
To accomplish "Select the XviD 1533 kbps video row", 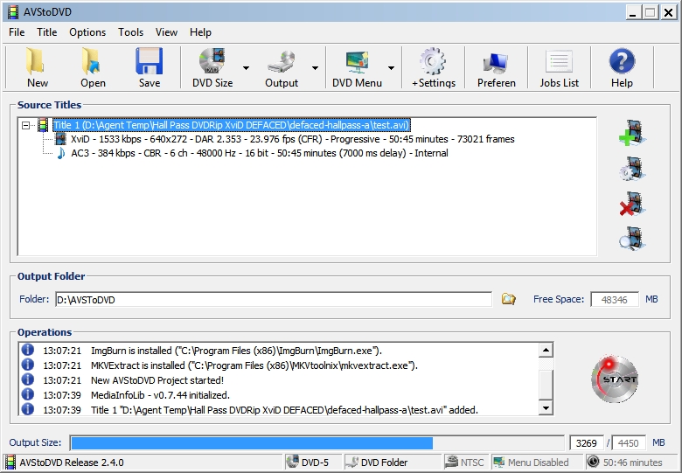I will click(292, 139).
